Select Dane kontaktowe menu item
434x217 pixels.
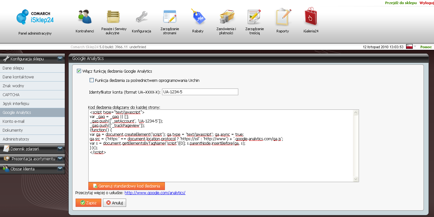tap(32, 77)
